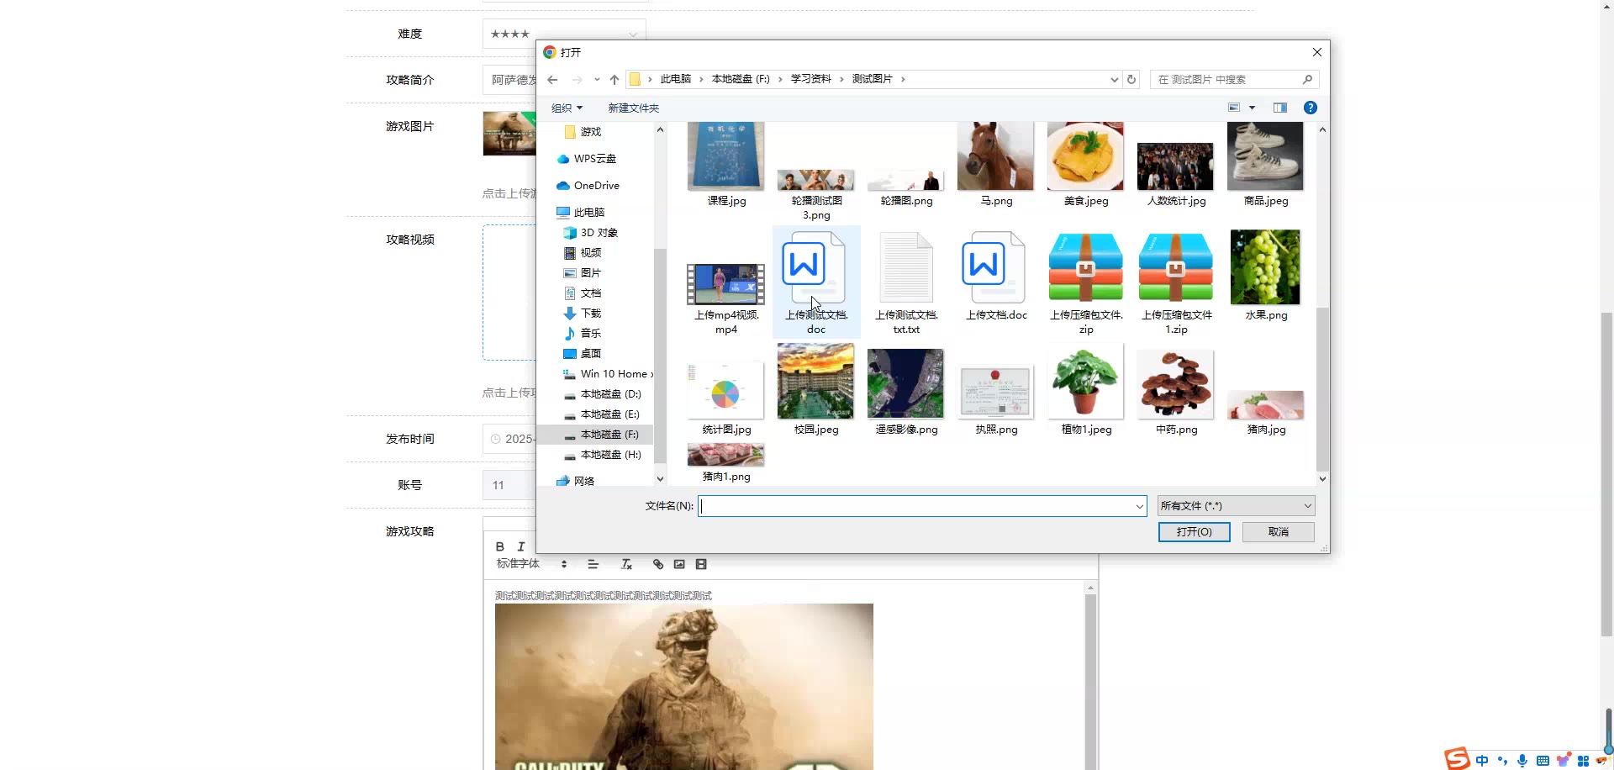Open the 图片 library folder
The width and height of the screenshot is (1614, 770).
[x=582, y=273]
